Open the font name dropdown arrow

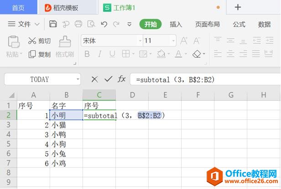[x=140, y=41]
